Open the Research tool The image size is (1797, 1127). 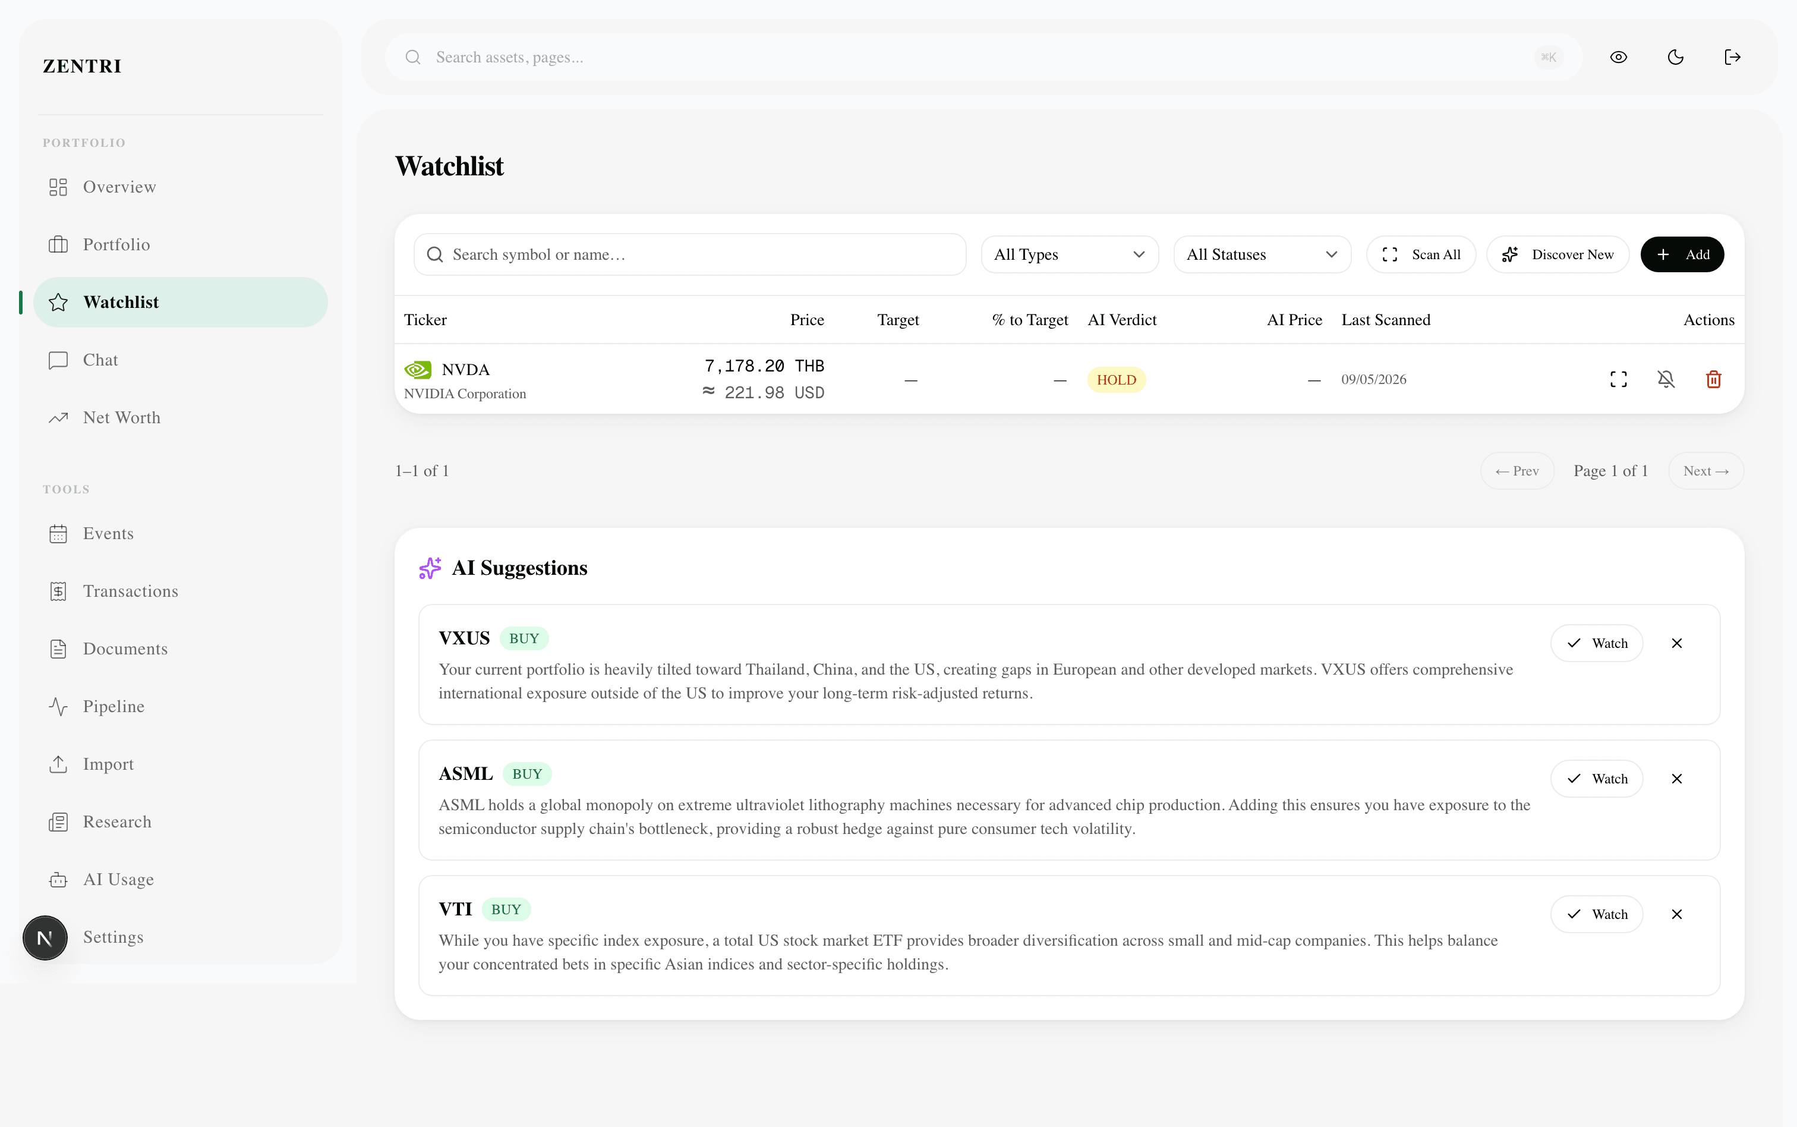pos(181,821)
